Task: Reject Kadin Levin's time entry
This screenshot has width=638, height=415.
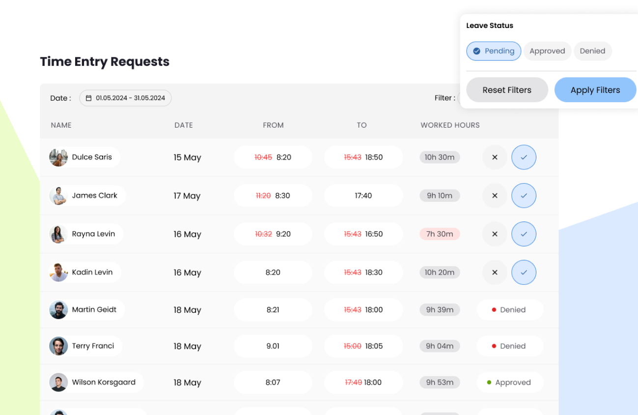Action: (495, 272)
